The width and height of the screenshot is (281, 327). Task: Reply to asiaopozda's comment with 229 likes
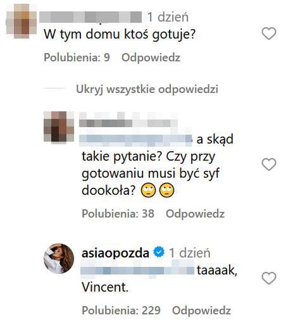tap(201, 311)
